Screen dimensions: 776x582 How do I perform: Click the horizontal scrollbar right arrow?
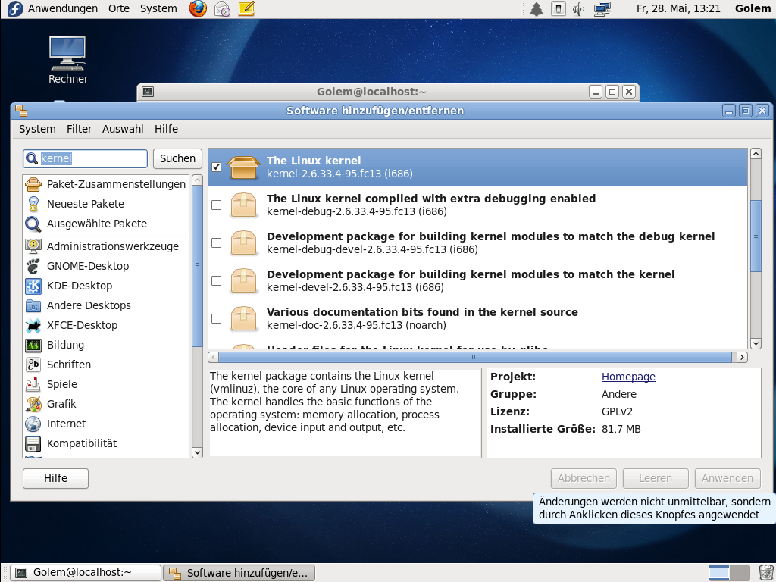741,358
